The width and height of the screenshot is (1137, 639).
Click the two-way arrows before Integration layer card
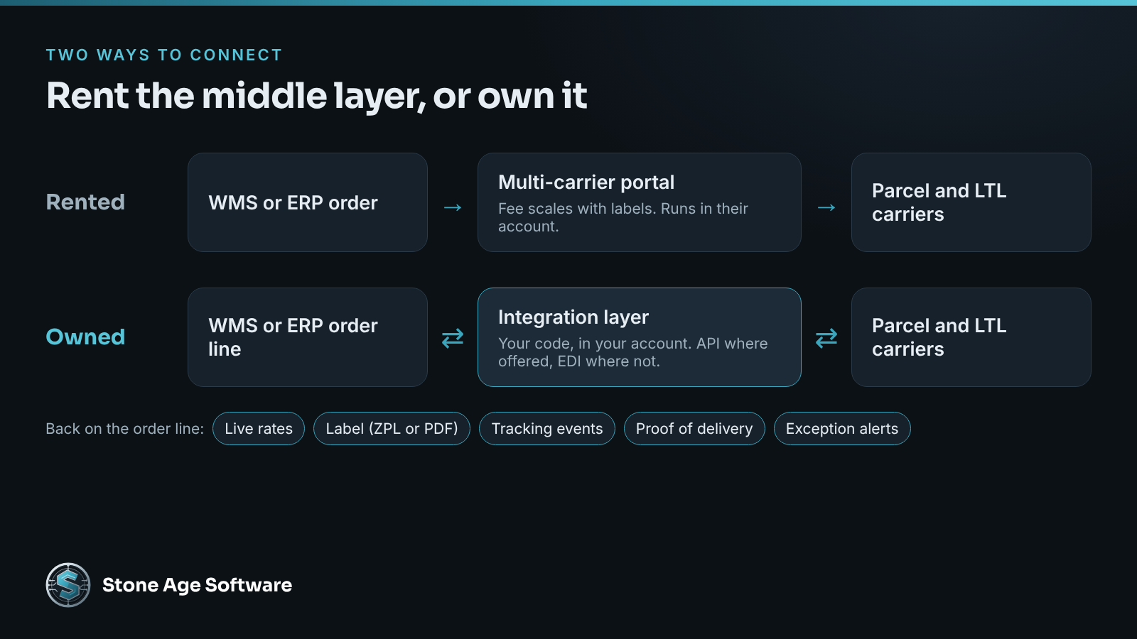point(453,338)
